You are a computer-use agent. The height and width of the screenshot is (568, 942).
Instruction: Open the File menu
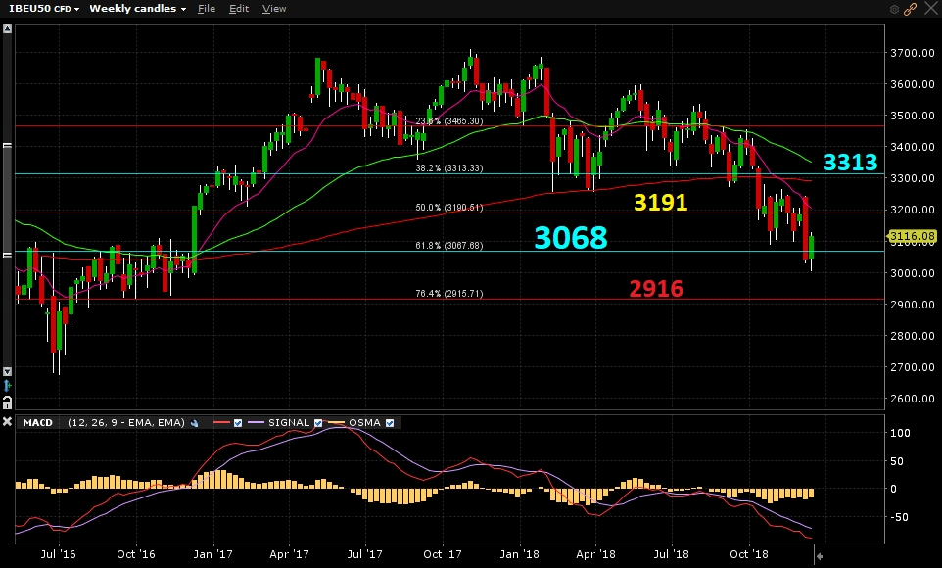[206, 9]
